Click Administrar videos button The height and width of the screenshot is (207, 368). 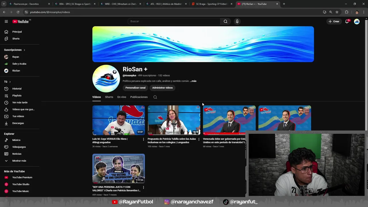162,88
